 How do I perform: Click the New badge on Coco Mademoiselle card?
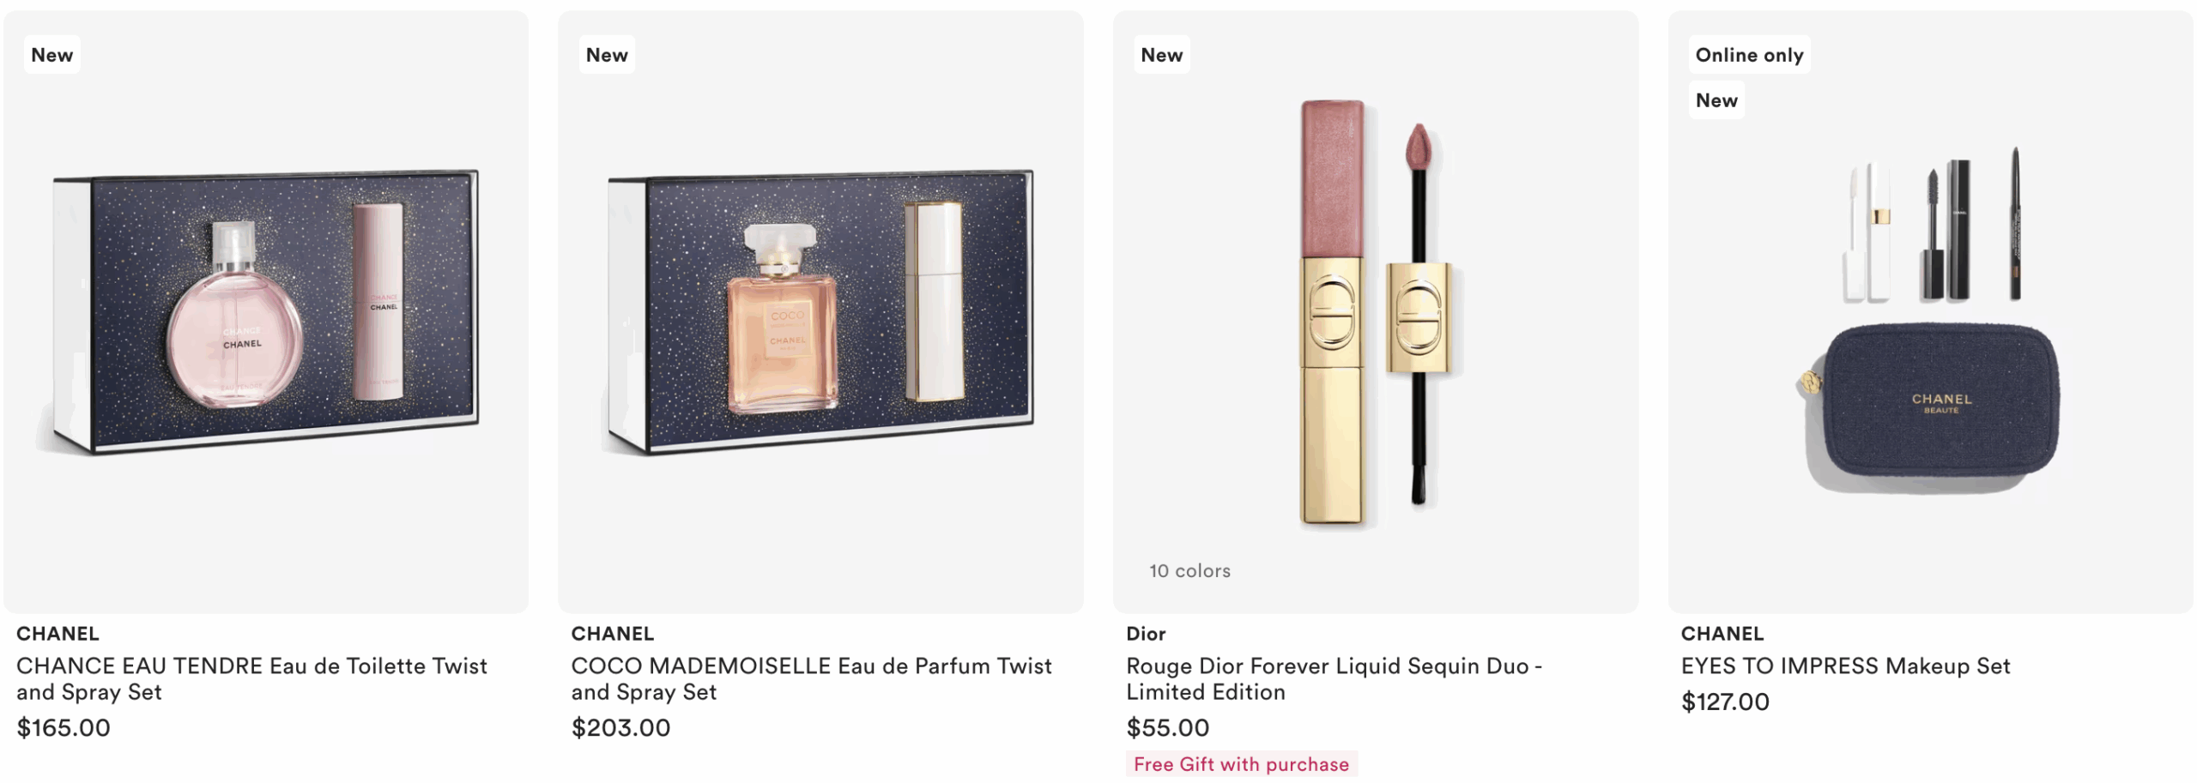pos(607,55)
